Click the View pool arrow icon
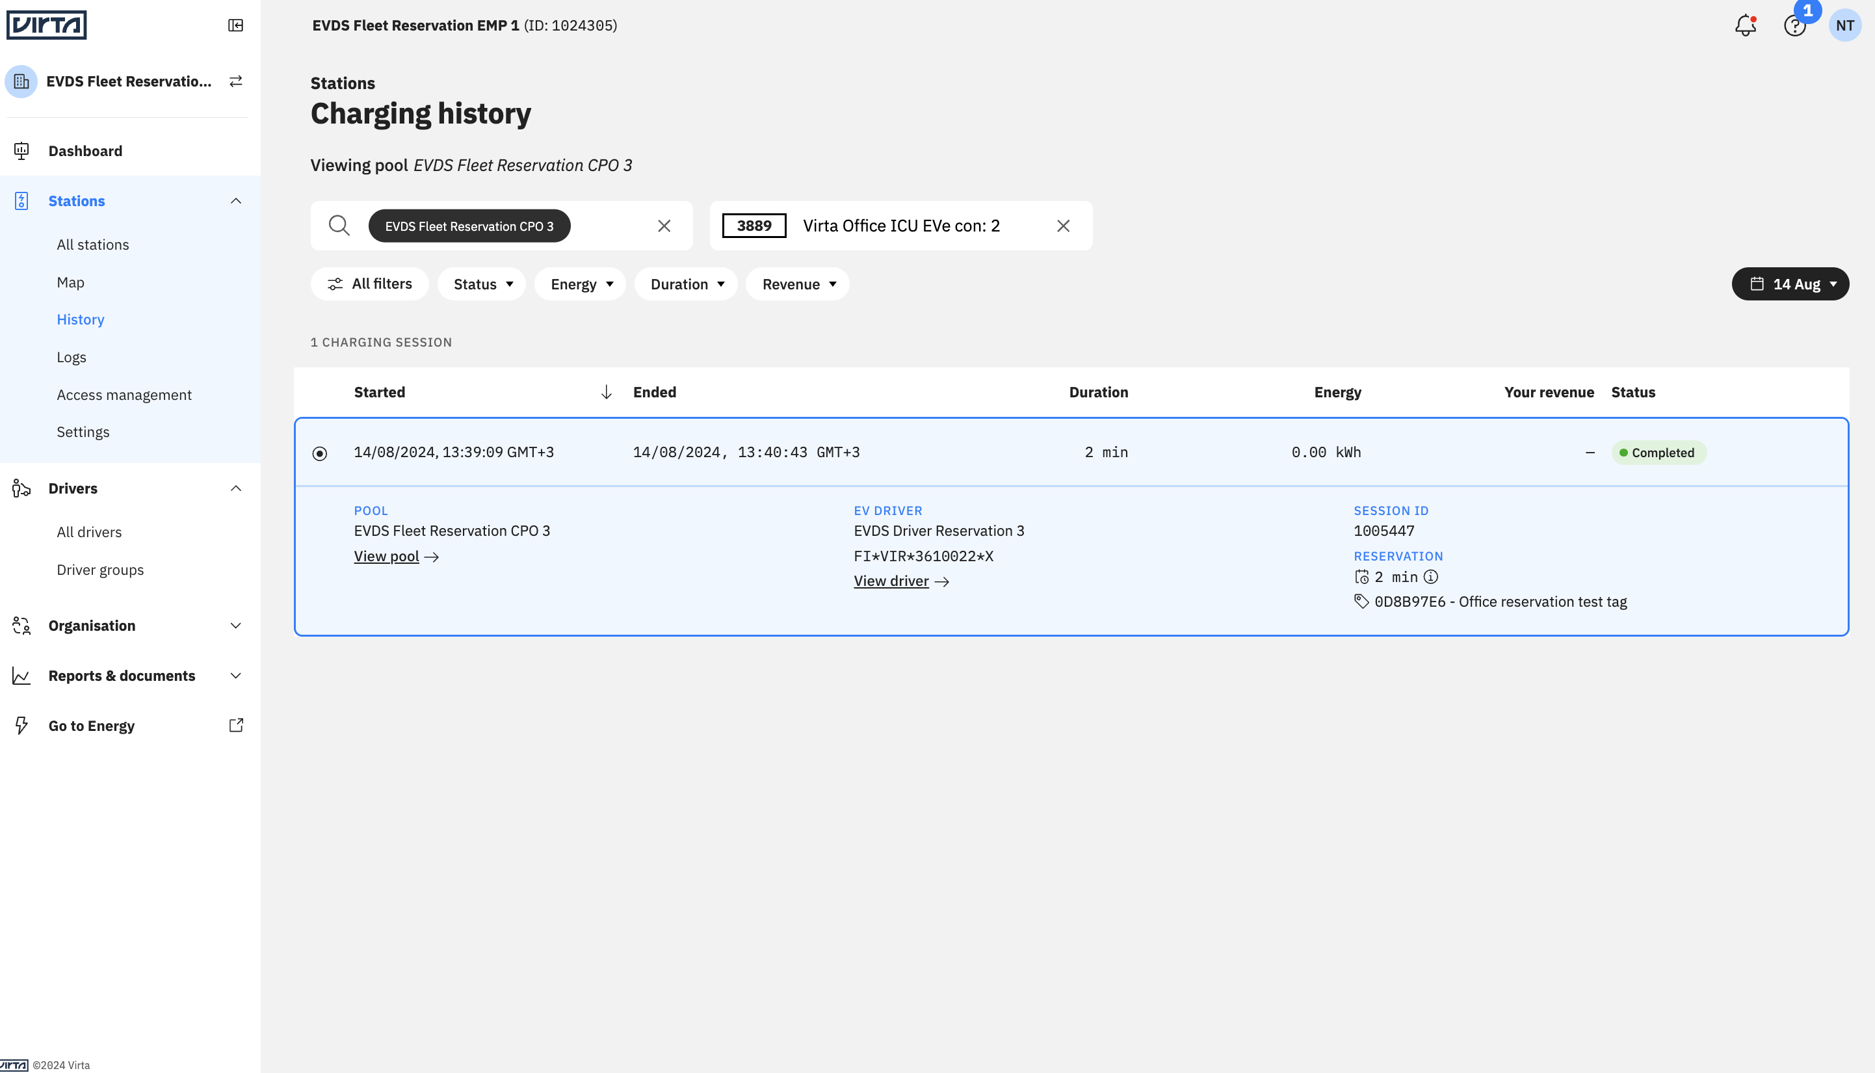The image size is (1875, 1073). pos(432,557)
